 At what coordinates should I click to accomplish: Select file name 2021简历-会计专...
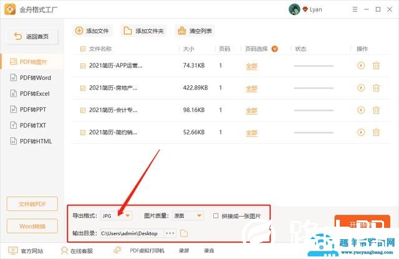click(113, 110)
